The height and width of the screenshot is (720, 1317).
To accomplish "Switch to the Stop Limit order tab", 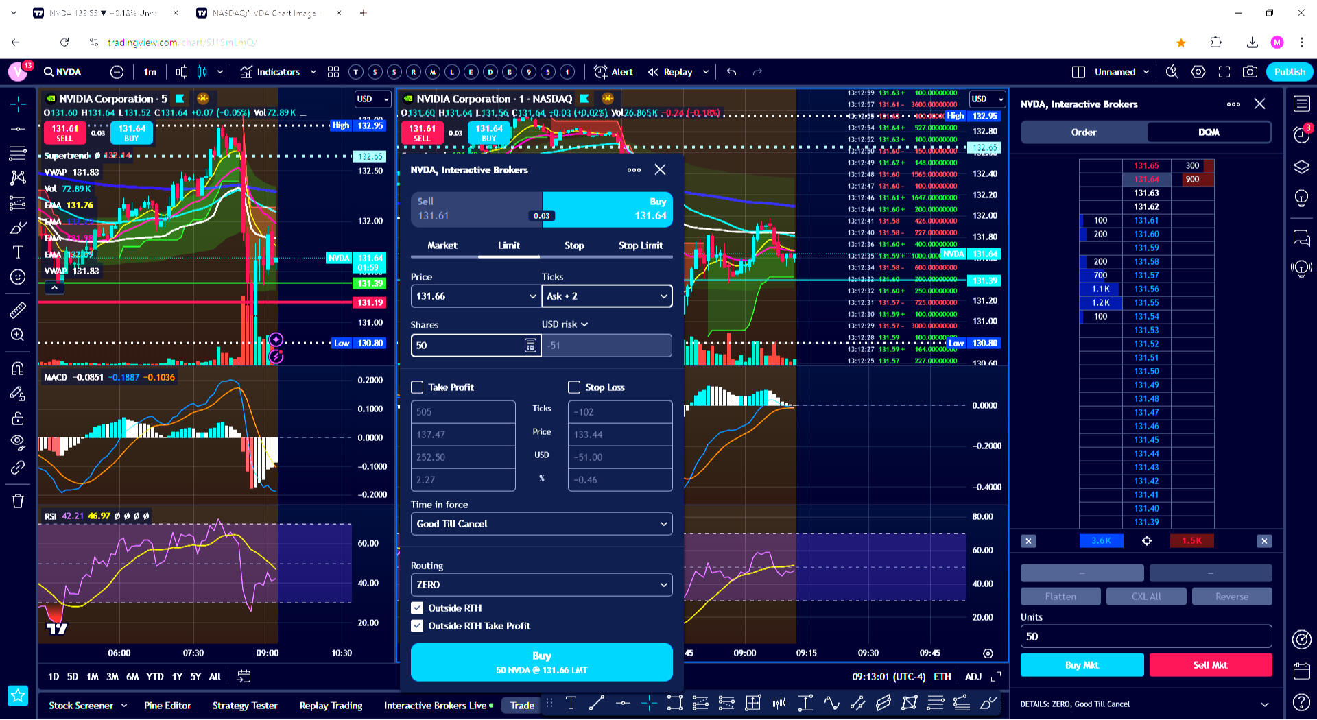I will (x=640, y=245).
